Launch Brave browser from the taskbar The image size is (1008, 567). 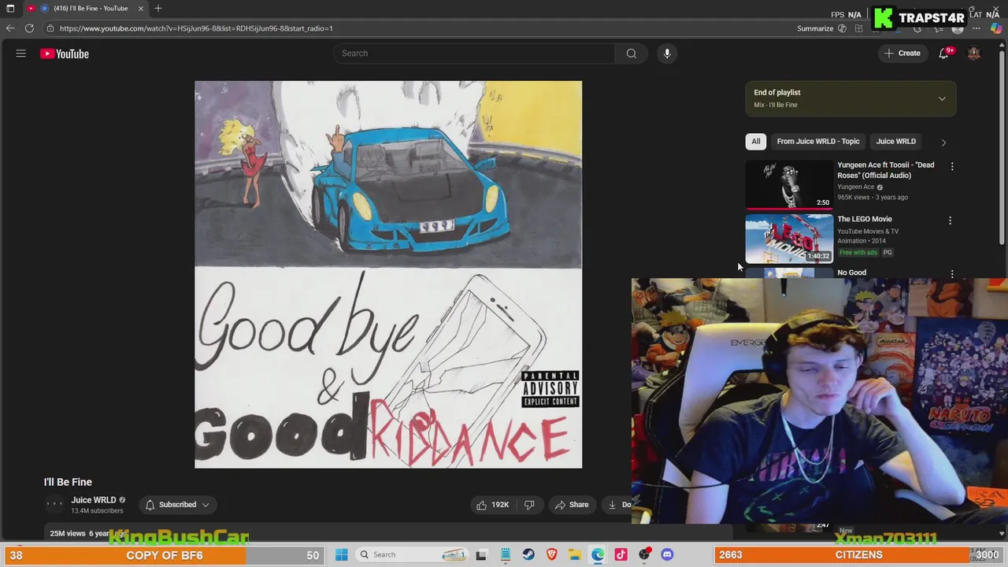(551, 554)
